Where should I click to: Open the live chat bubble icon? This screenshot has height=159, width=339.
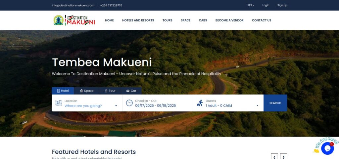327,148
